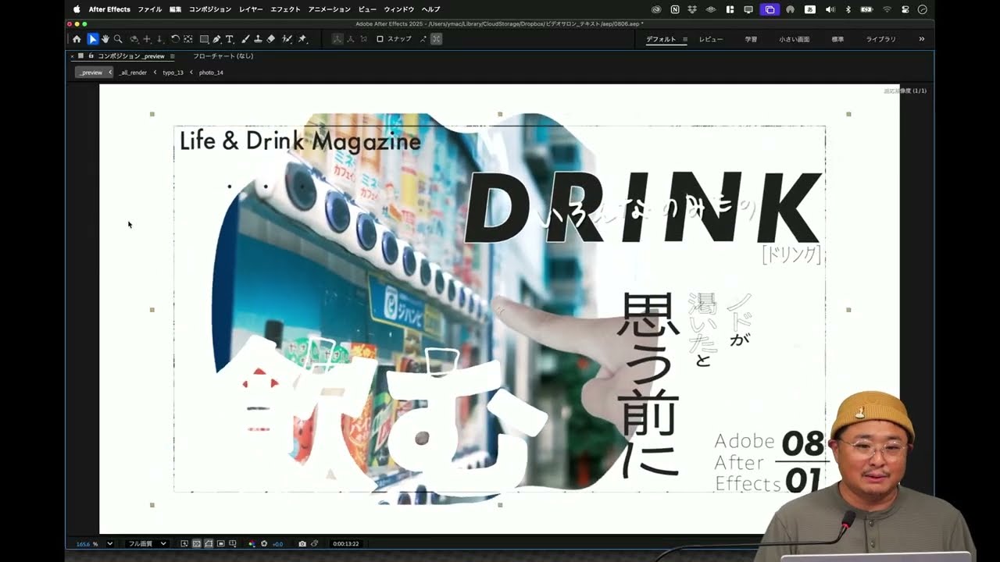1000x562 pixels.
Task: Open show channel color management dropdown
Action: tap(252, 544)
